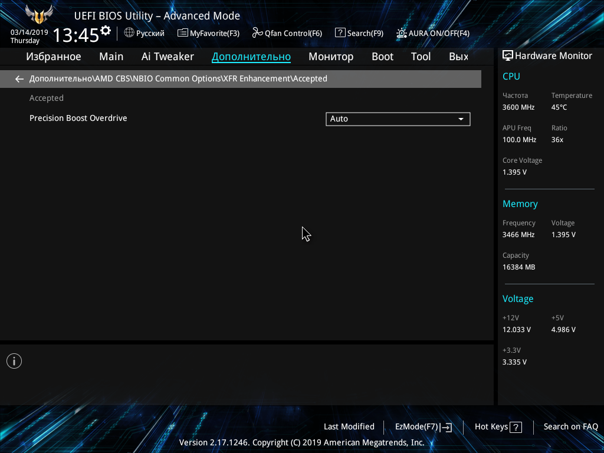This screenshot has width=604, height=453.
Task: Click the 1.395 V core voltage value
Action: pyautogui.click(x=514, y=172)
